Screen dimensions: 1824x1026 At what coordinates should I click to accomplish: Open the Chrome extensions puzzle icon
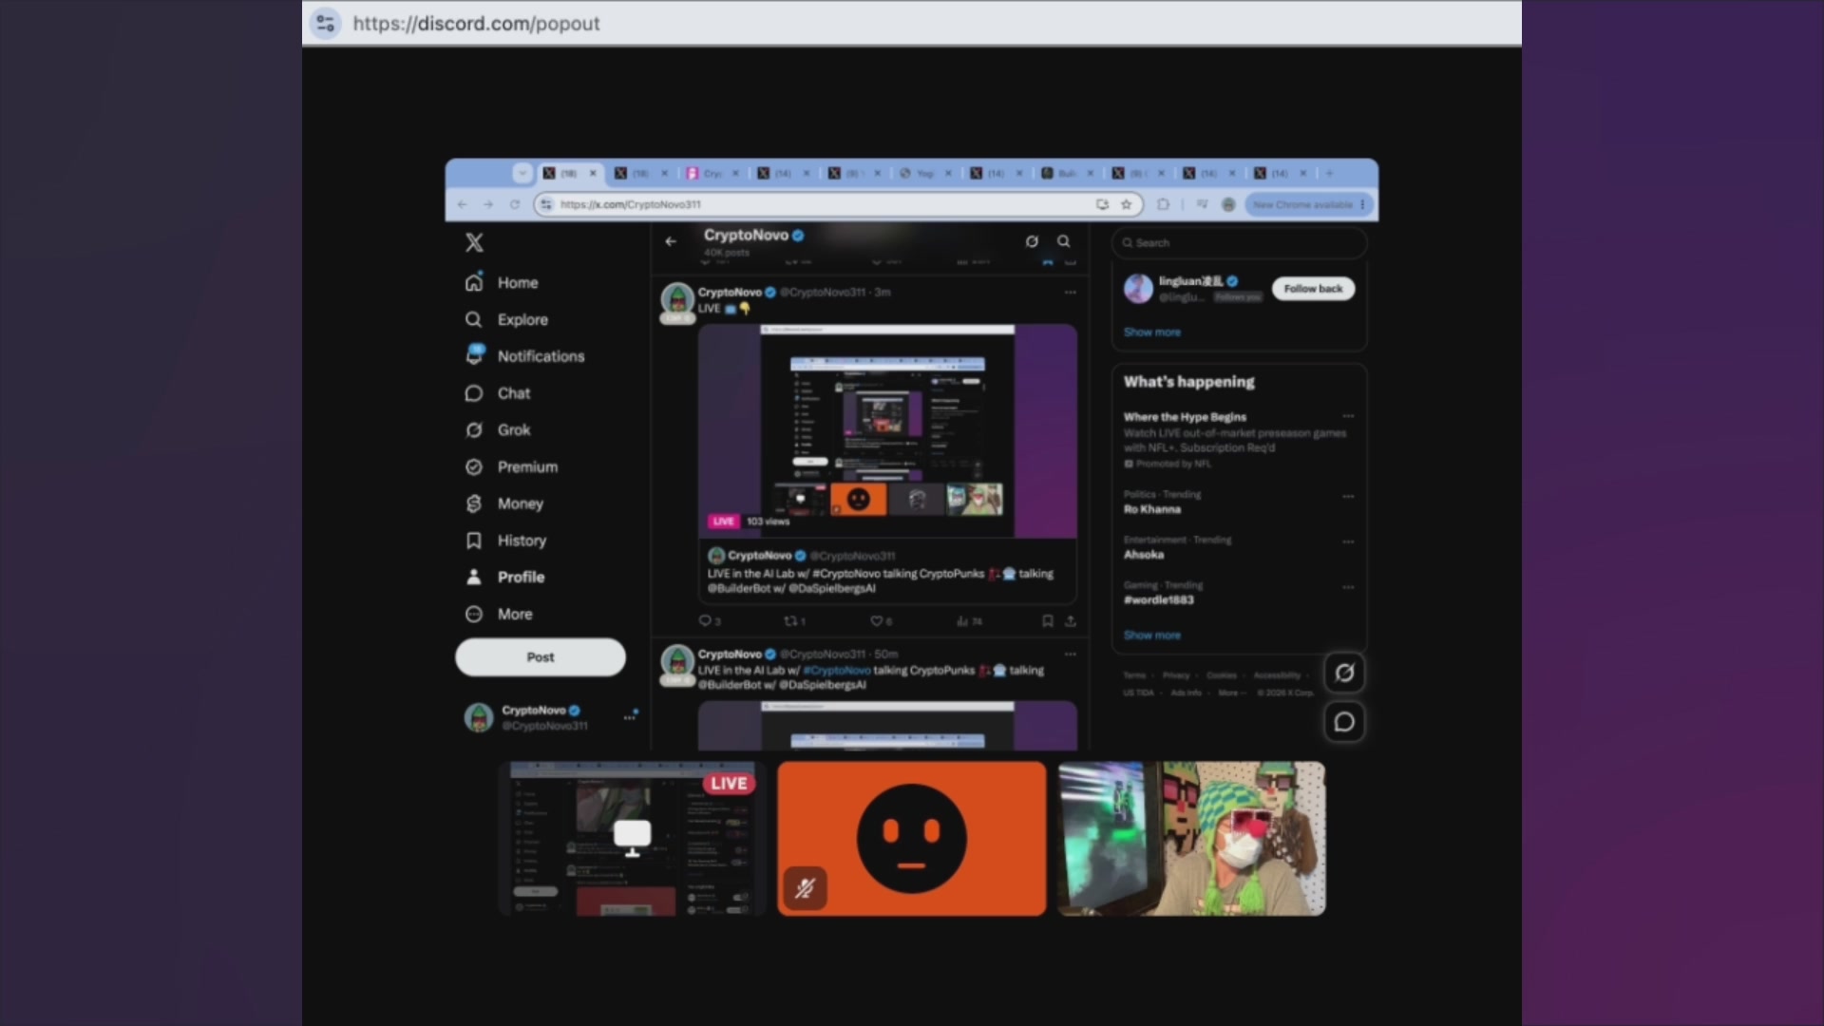[x=1163, y=204]
